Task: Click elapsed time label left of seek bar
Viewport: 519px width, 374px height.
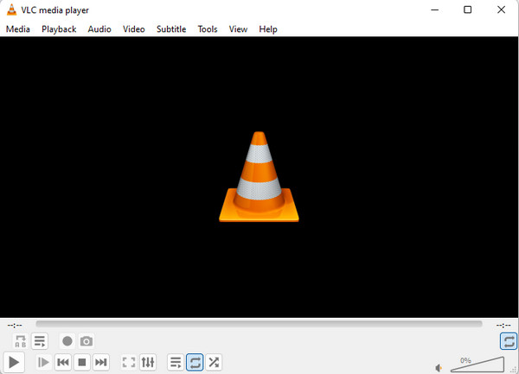Action: coord(15,326)
